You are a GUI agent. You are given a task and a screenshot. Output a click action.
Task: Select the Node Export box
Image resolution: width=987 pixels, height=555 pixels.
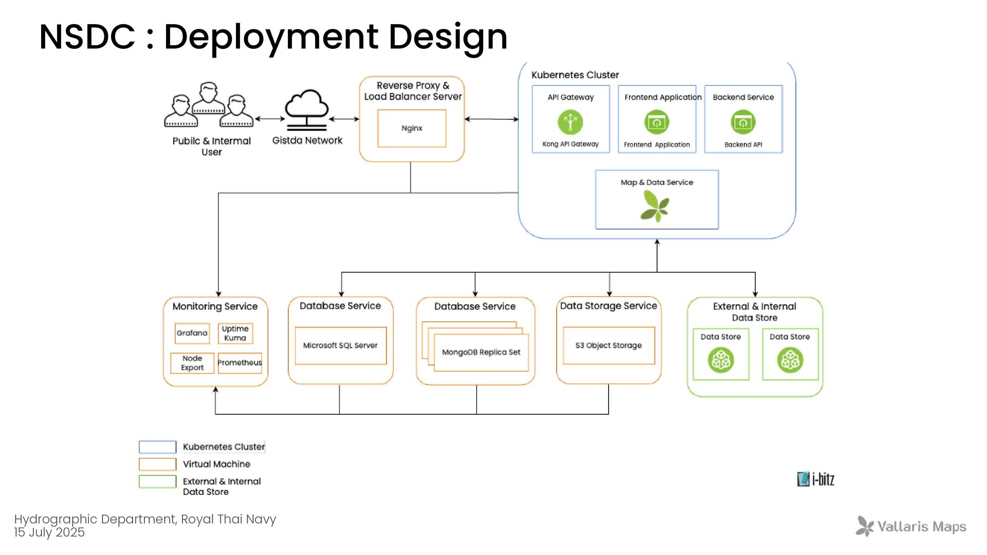click(192, 363)
